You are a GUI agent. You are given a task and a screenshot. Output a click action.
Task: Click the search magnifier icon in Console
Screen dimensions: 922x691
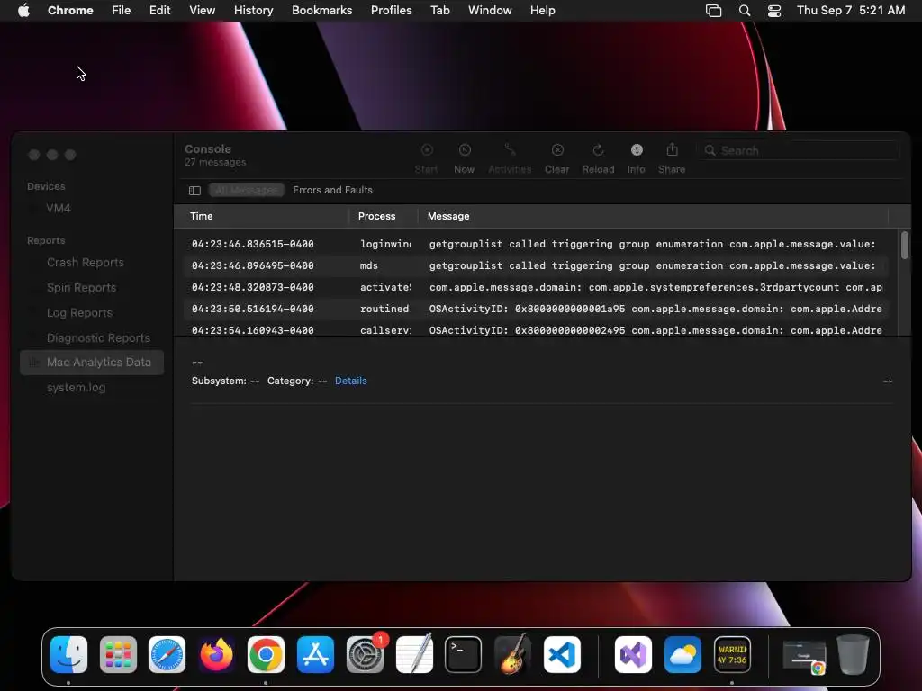click(x=710, y=150)
